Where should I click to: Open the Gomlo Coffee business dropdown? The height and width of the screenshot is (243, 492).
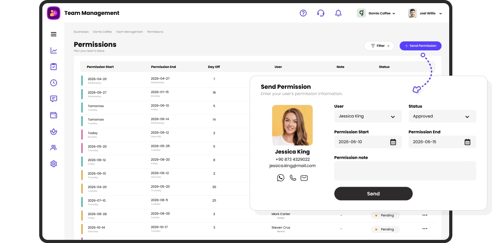click(377, 13)
